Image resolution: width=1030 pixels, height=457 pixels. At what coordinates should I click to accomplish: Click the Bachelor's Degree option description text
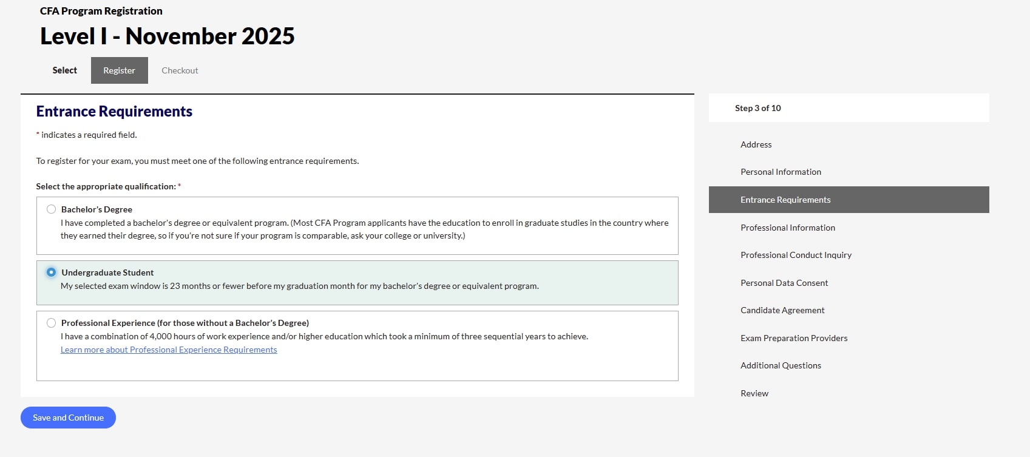coord(364,229)
